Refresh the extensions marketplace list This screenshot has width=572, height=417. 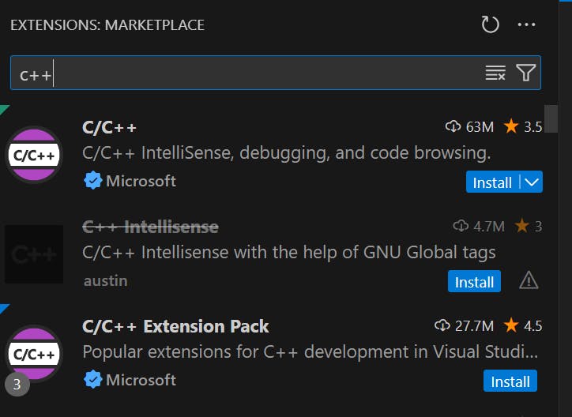[490, 24]
